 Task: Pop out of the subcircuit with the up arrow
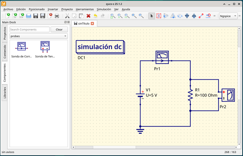tap(194, 16)
